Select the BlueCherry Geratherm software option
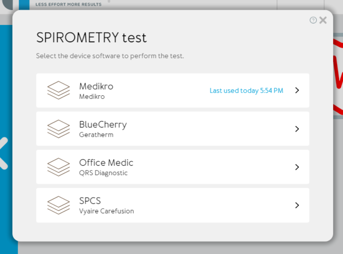This screenshot has width=343, height=254. (x=172, y=129)
